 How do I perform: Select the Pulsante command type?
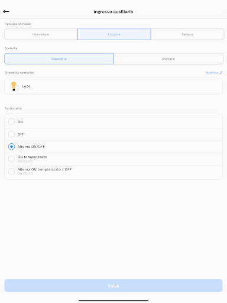114,34
